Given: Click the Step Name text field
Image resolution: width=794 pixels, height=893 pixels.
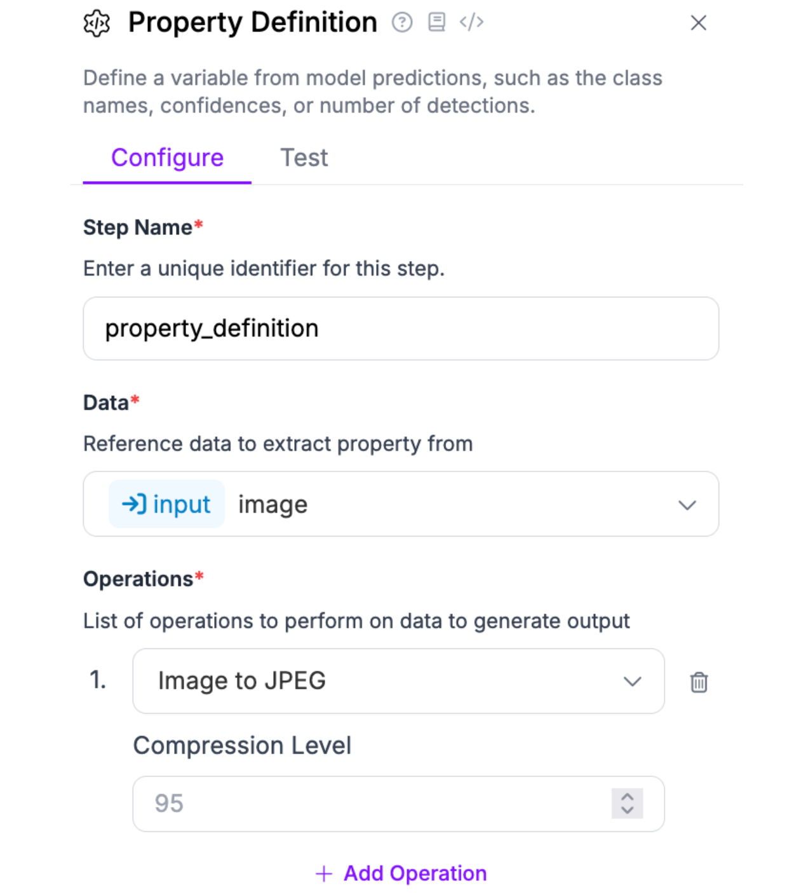Looking at the screenshot, I should [401, 328].
